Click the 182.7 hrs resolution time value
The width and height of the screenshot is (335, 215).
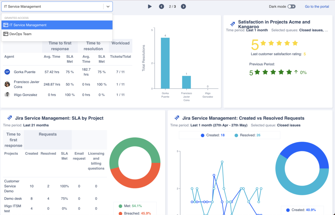(x=86, y=72)
